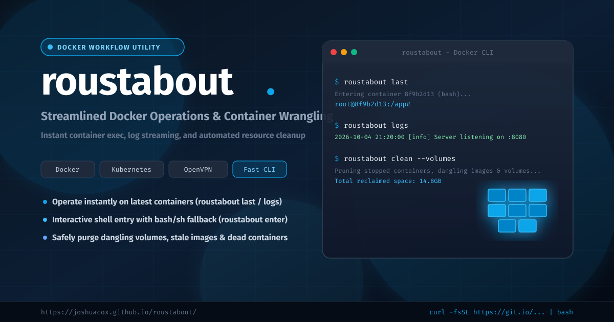This screenshot has height=322, width=614.
Task: Click the '$ roustabout clean --volumes' command
Action: [395, 158]
